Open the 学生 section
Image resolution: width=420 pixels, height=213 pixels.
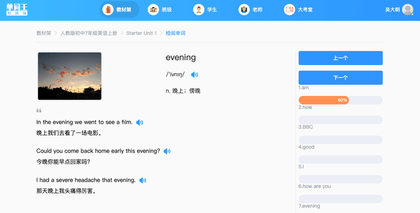tap(205, 10)
